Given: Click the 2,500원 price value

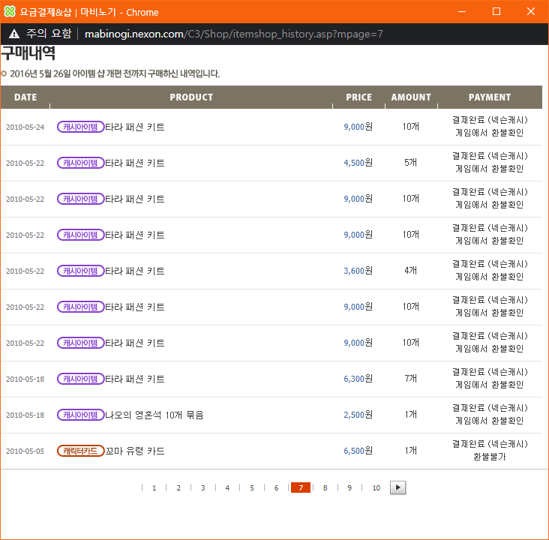Looking at the screenshot, I should (x=358, y=415).
